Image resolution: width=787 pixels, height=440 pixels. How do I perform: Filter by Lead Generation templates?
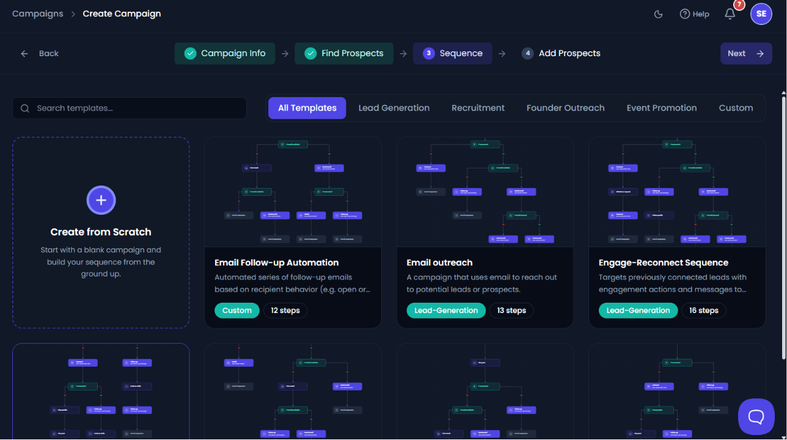(393, 108)
